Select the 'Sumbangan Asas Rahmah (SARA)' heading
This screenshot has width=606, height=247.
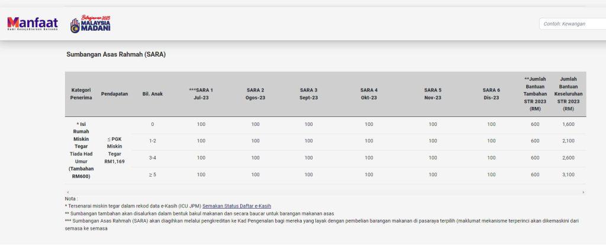coord(116,54)
